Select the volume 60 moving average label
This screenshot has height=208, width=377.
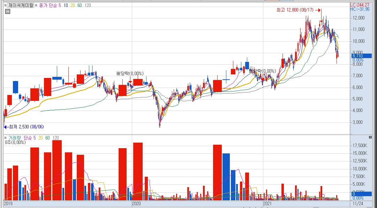coord(48,138)
